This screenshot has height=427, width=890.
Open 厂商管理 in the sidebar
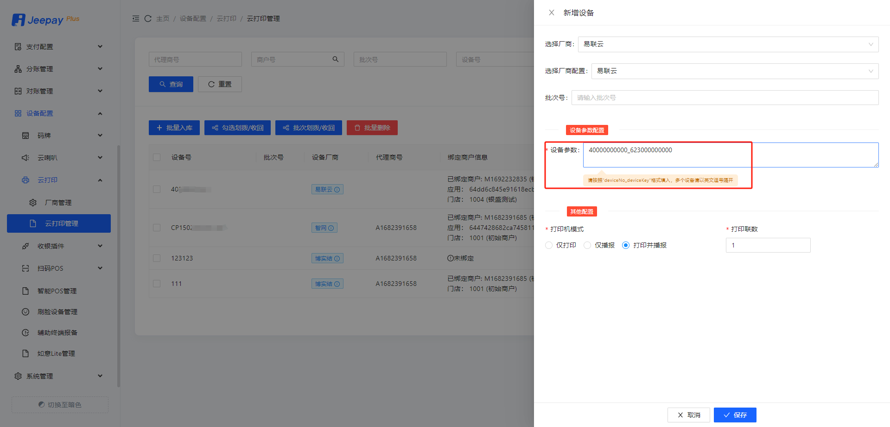[58, 203]
